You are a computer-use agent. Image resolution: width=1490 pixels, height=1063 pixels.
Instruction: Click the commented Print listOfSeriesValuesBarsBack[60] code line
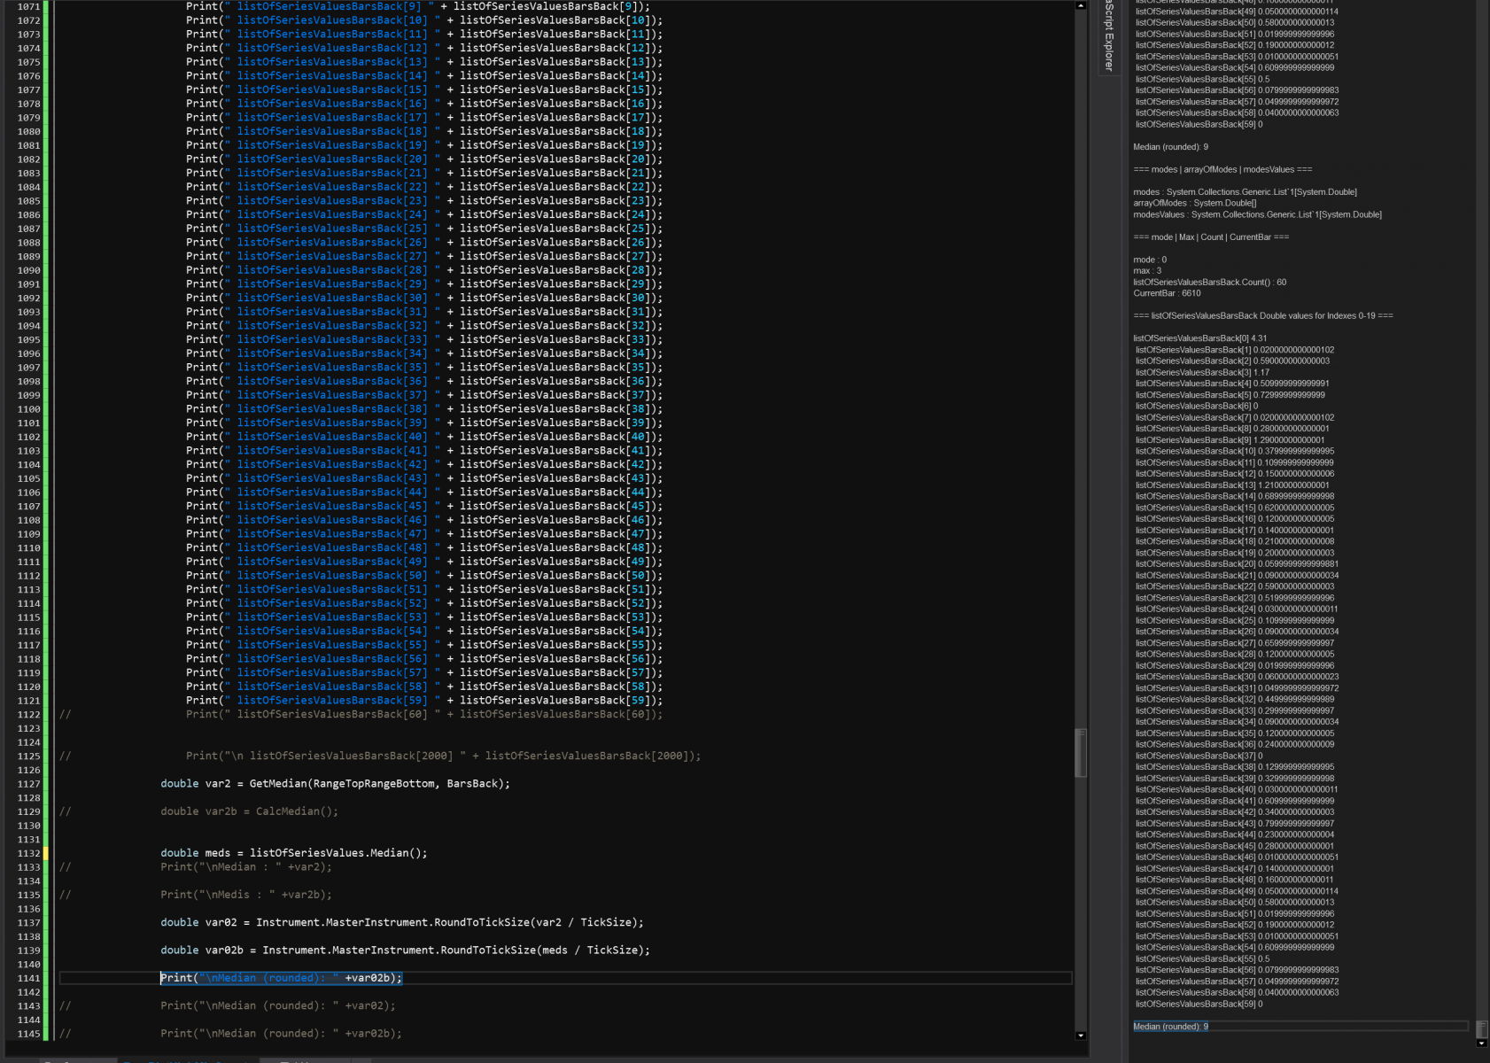(424, 715)
